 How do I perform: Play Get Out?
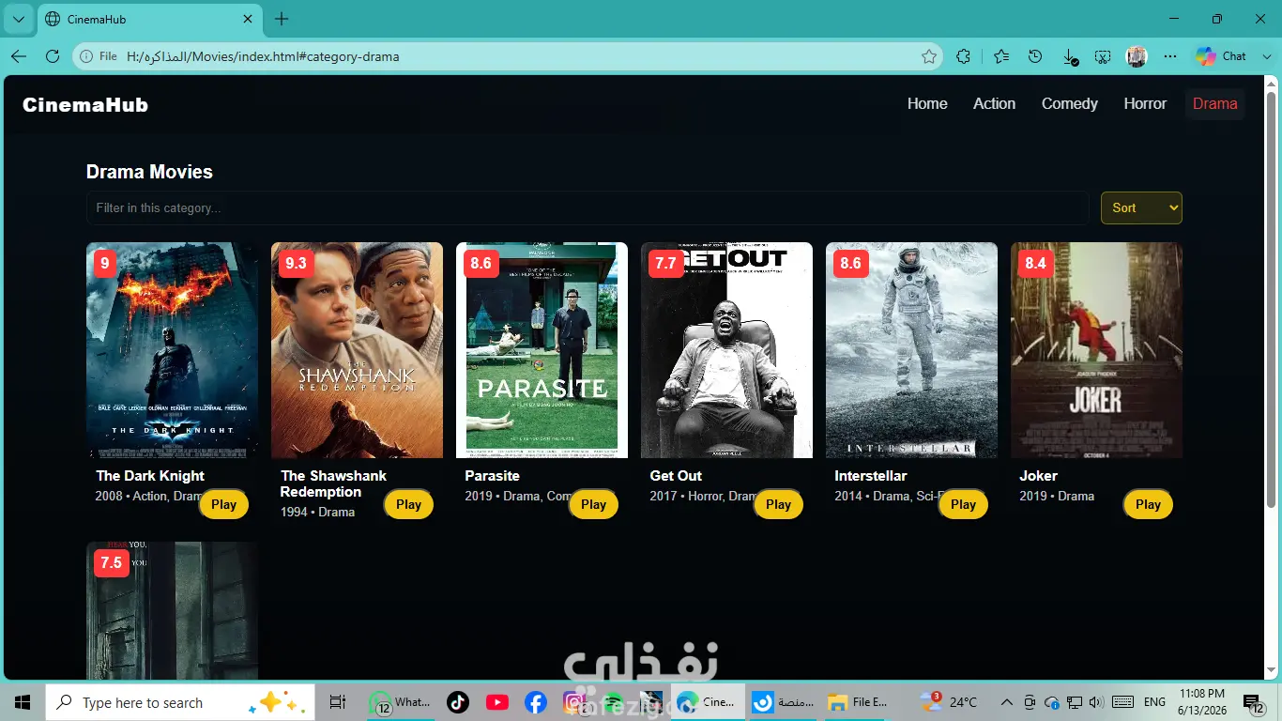click(x=778, y=504)
